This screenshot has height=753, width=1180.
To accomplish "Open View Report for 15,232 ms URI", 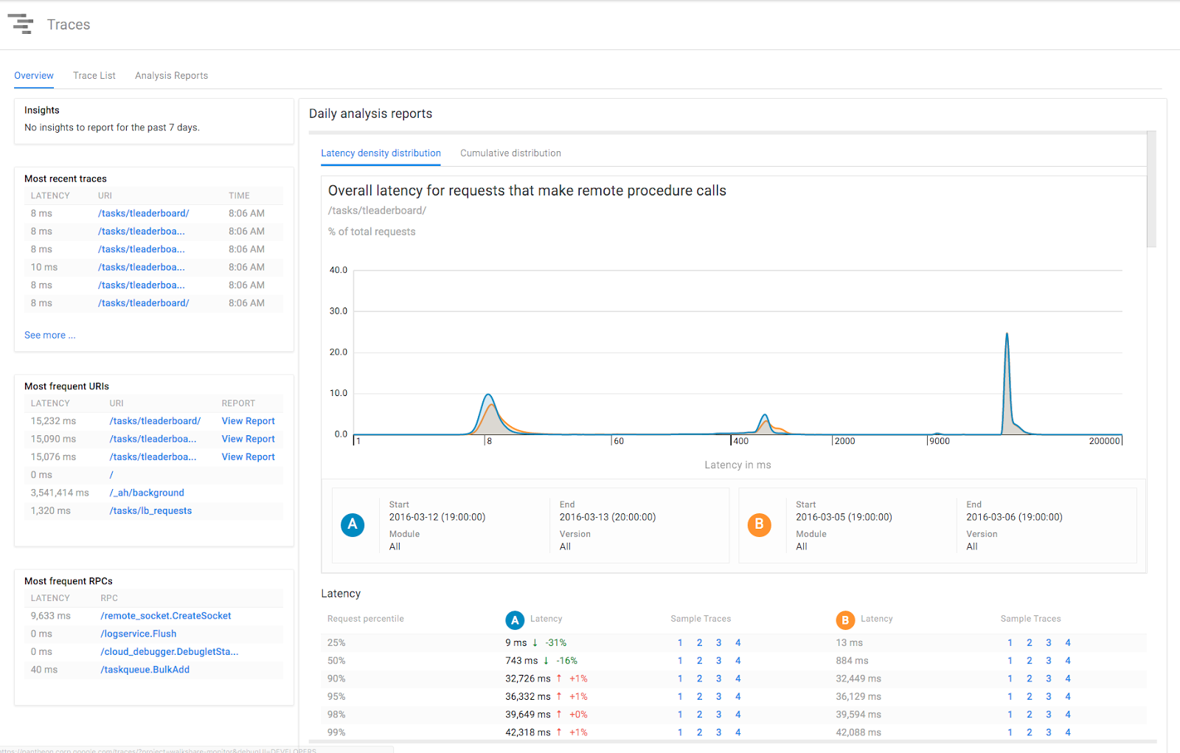I will pos(248,421).
